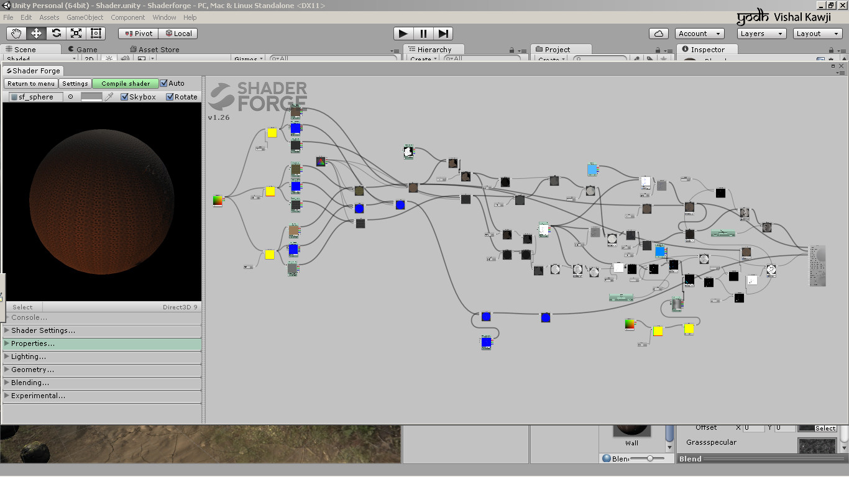Click the preview background color swatch

pyautogui.click(x=91, y=97)
